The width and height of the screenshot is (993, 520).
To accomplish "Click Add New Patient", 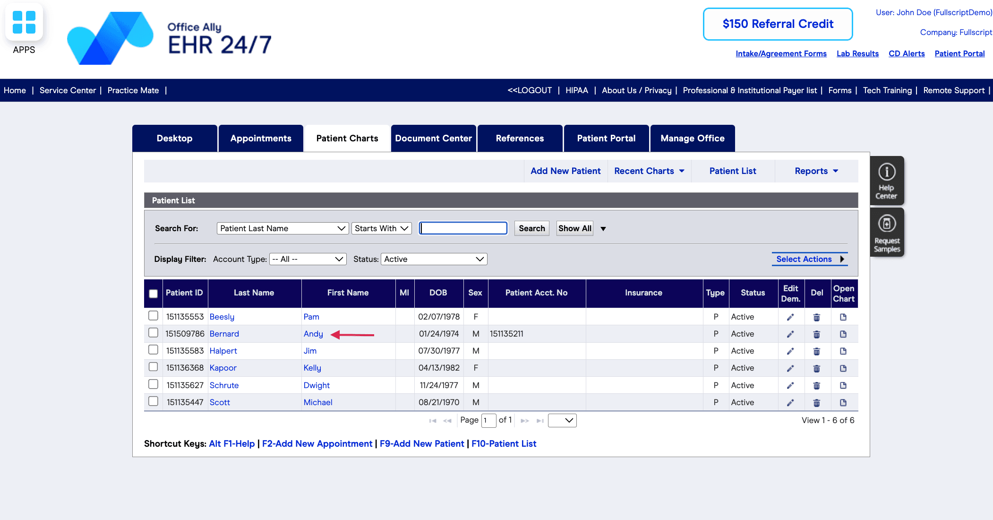I will click(565, 171).
